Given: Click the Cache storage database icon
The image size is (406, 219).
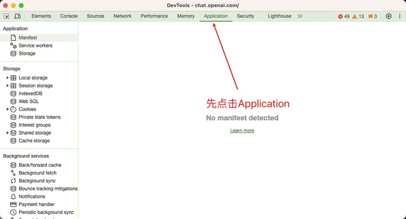Looking at the screenshot, I should tap(13, 141).
